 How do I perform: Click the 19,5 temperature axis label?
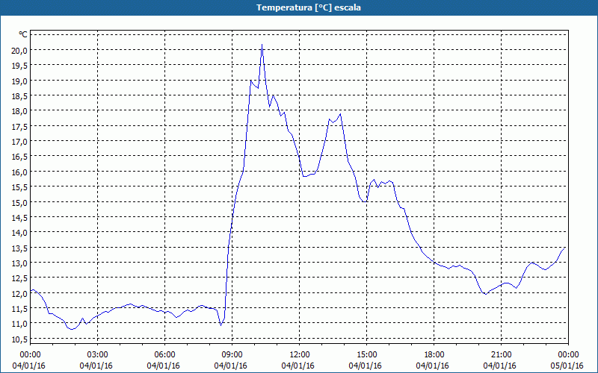tap(20, 66)
